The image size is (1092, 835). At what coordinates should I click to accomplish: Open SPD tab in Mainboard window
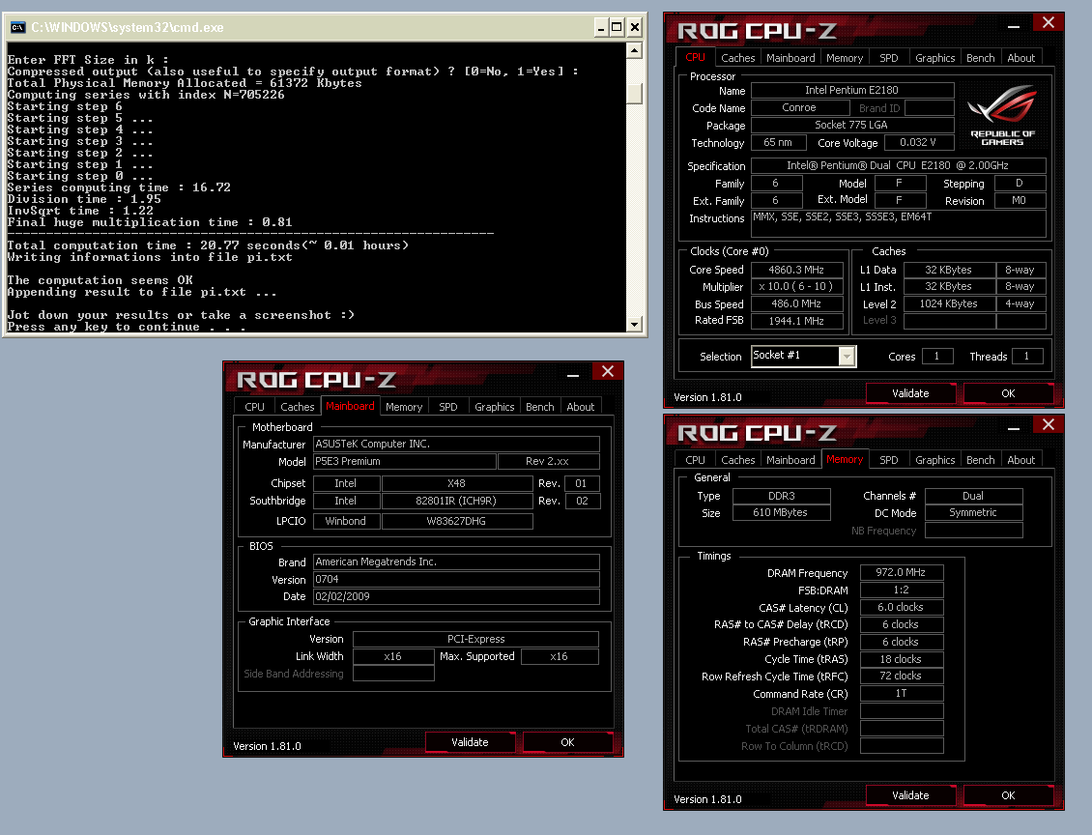[x=447, y=407]
